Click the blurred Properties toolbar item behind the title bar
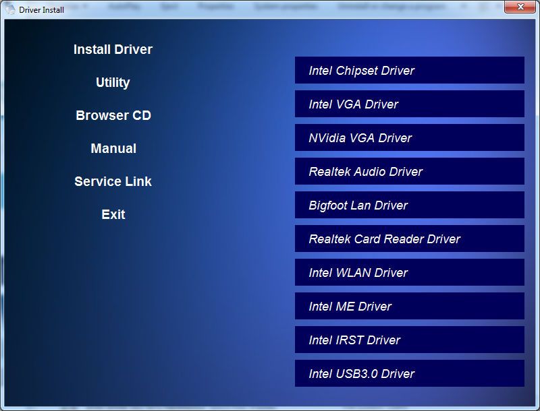540x411 pixels. pos(217,5)
